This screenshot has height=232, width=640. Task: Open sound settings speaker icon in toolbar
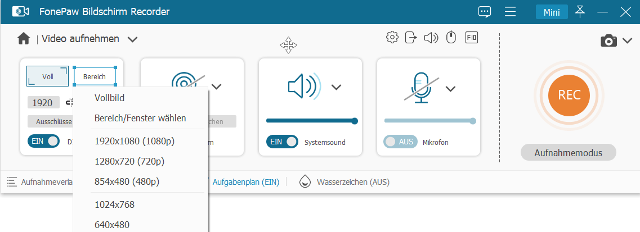431,38
